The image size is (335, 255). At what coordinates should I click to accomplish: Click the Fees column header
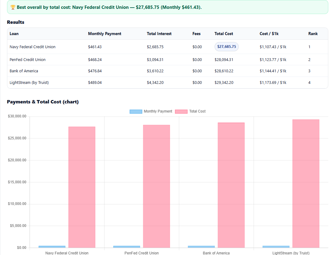196,34
